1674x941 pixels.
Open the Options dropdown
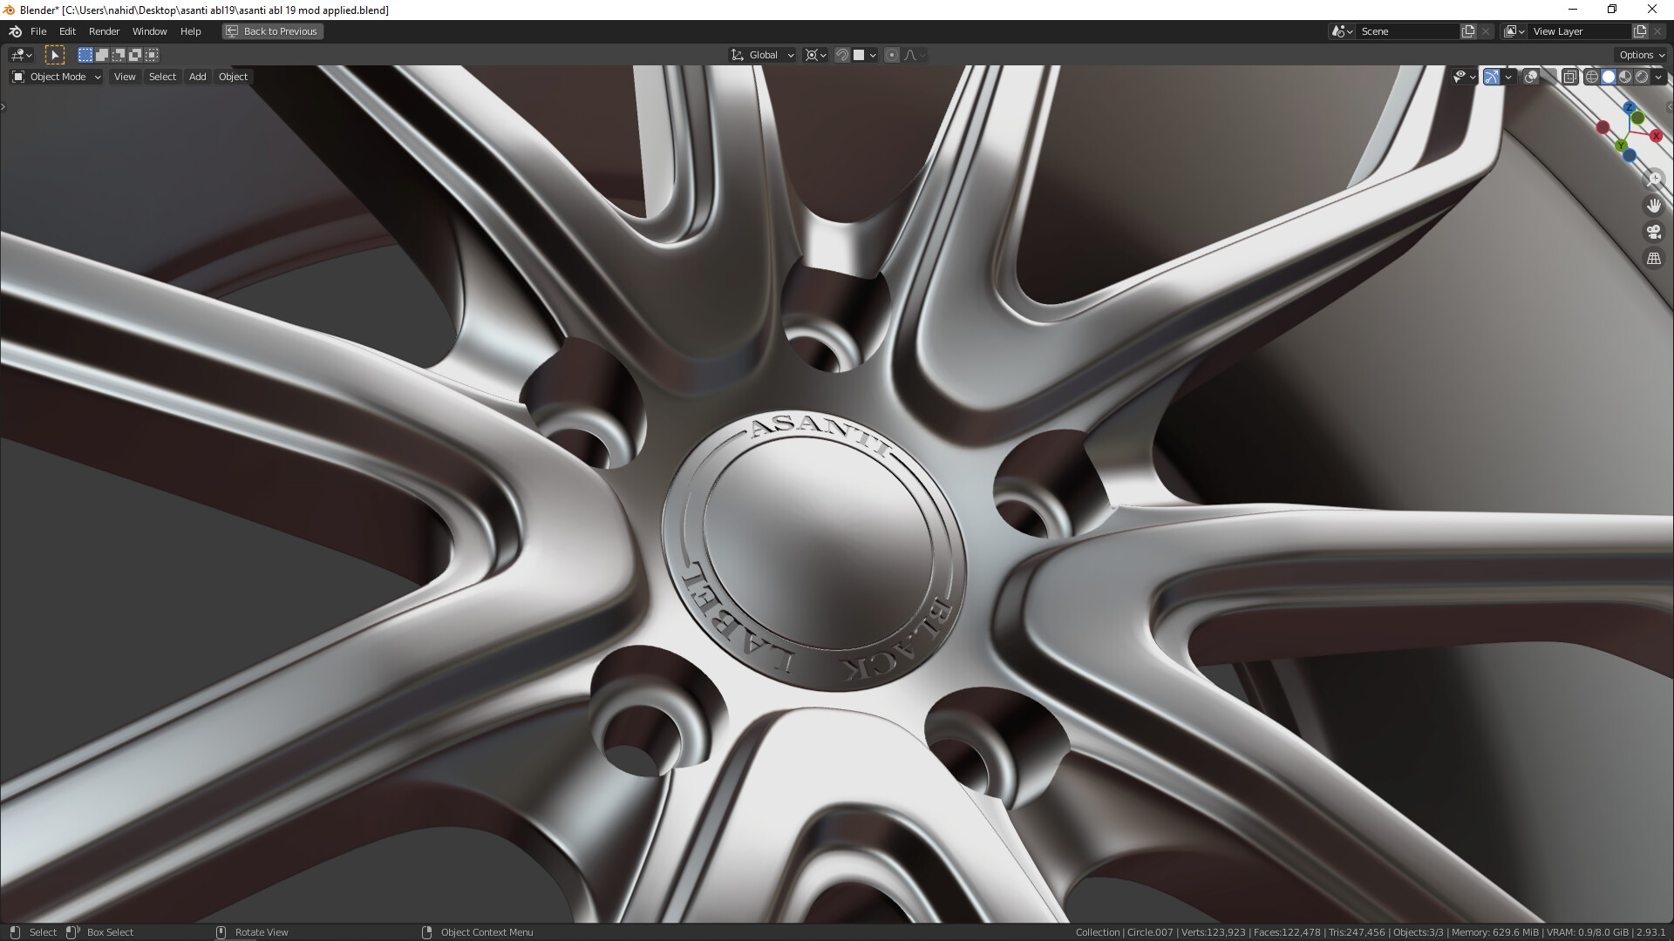[1642, 55]
